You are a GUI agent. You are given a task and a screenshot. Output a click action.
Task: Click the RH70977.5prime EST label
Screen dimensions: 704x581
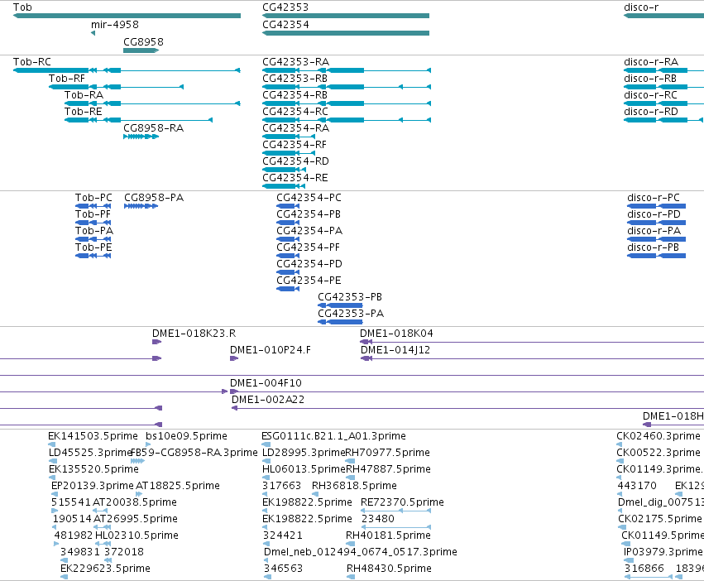click(388, 453)
